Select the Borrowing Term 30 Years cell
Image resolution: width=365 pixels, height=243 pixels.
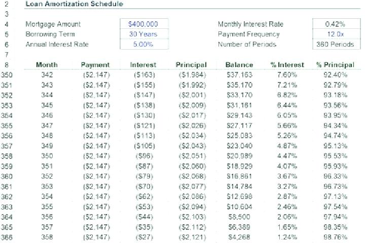coord(144,34)
